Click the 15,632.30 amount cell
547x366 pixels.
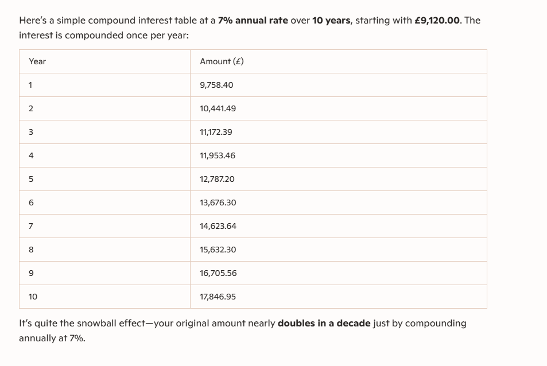(218, 250)
